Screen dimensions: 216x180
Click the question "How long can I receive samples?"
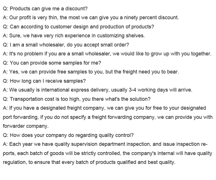(x=44, y=81)
